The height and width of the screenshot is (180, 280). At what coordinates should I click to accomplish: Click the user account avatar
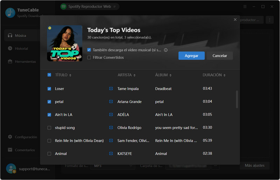click(x=11, y=168)
